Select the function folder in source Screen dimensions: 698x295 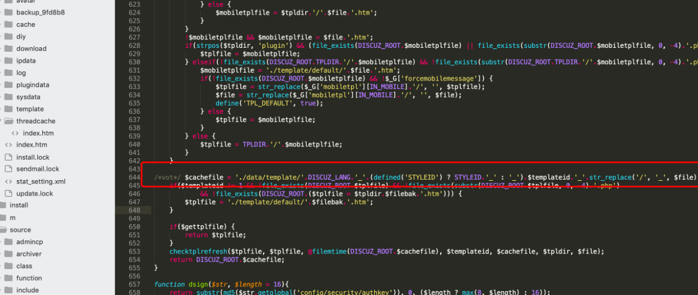click(29, 278)
